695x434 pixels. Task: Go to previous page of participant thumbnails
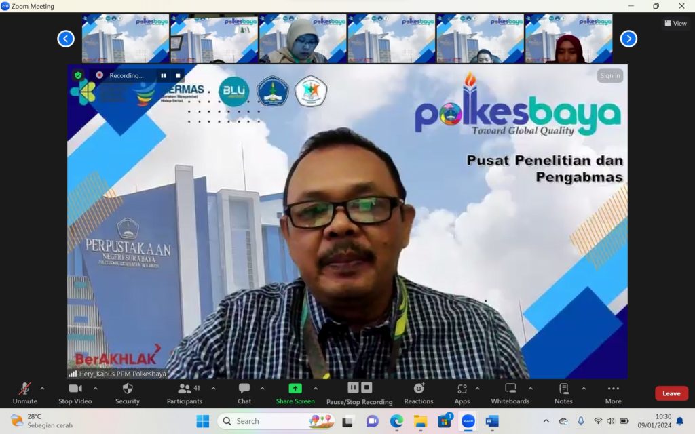(66, 39)
